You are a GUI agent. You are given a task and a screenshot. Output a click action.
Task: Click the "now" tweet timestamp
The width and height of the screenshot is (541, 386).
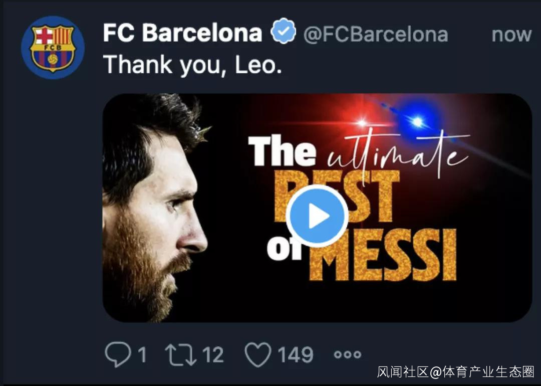(511, 35)
